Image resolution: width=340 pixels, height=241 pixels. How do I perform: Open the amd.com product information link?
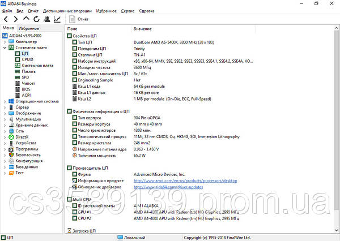[x=185, y=181]
